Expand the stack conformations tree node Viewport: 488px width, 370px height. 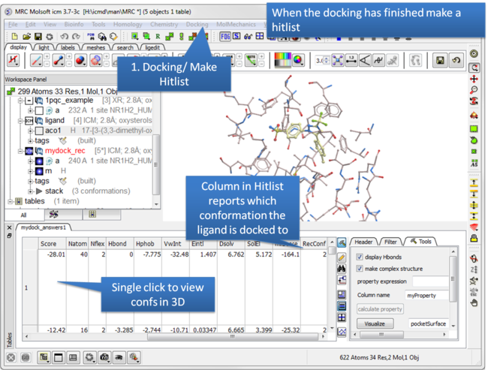[x=30, y=191]
